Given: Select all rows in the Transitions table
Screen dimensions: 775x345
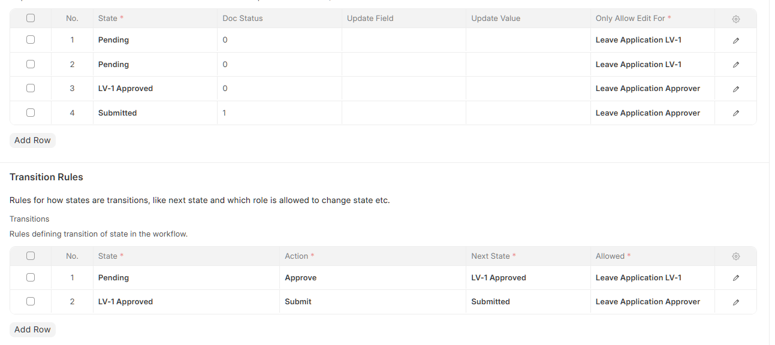Looking at the screenshot, I should pos(30,256).
